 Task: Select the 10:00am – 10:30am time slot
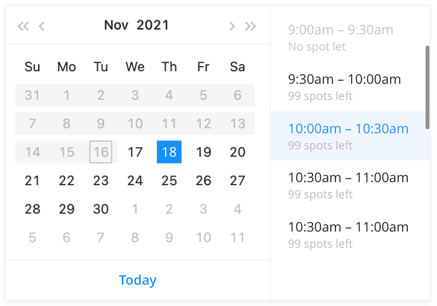pyautogui.click(x=348, y=136)
